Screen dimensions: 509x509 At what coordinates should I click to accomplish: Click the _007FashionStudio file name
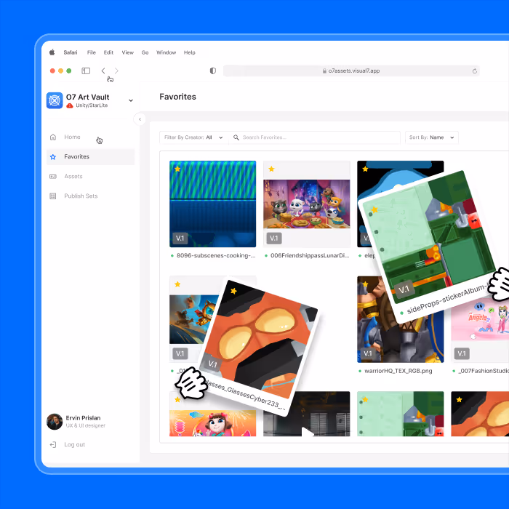(x=484, y=371)
